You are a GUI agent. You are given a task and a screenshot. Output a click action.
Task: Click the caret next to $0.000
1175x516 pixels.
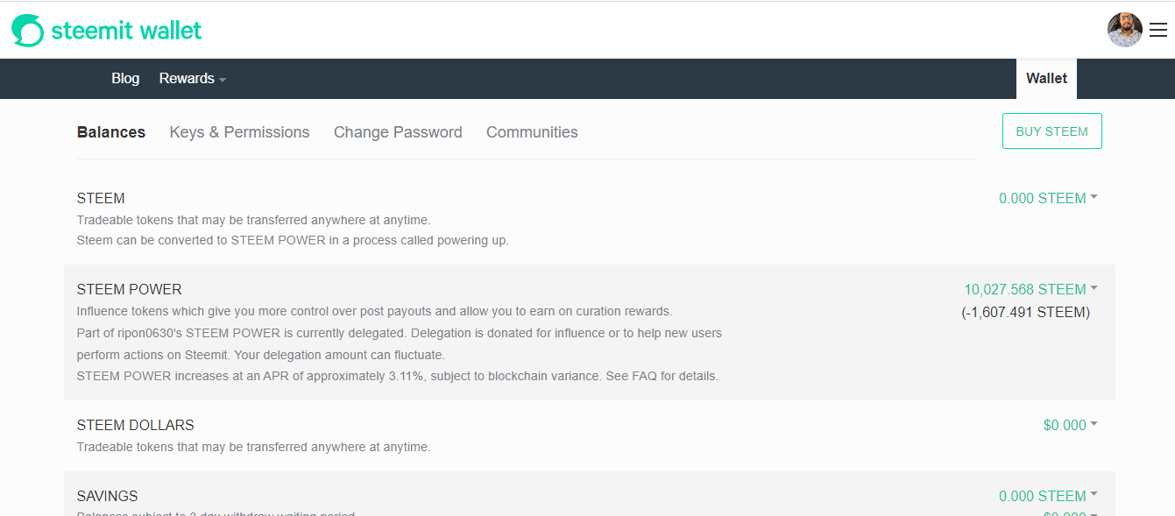click(x=1094, y=424)
